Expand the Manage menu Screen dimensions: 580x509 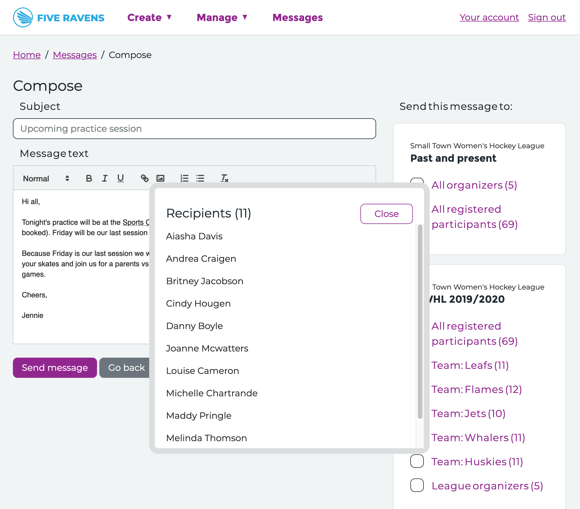click(x=222, y=18)
